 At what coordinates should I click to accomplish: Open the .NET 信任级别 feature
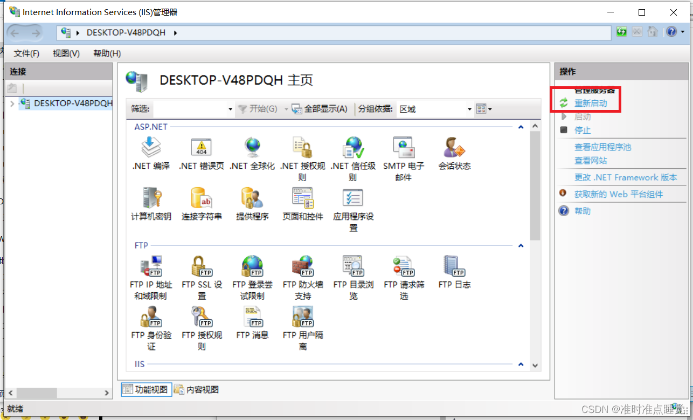353,159
